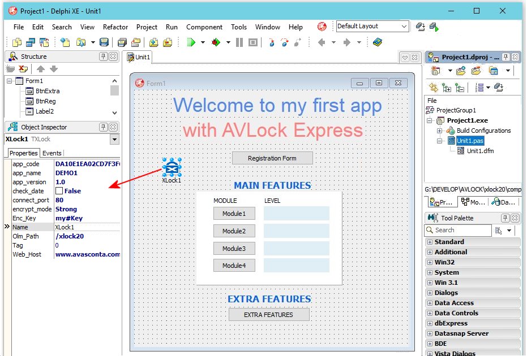Open the Component menu
Screen dimensions: 527x356
pos(204,27)
